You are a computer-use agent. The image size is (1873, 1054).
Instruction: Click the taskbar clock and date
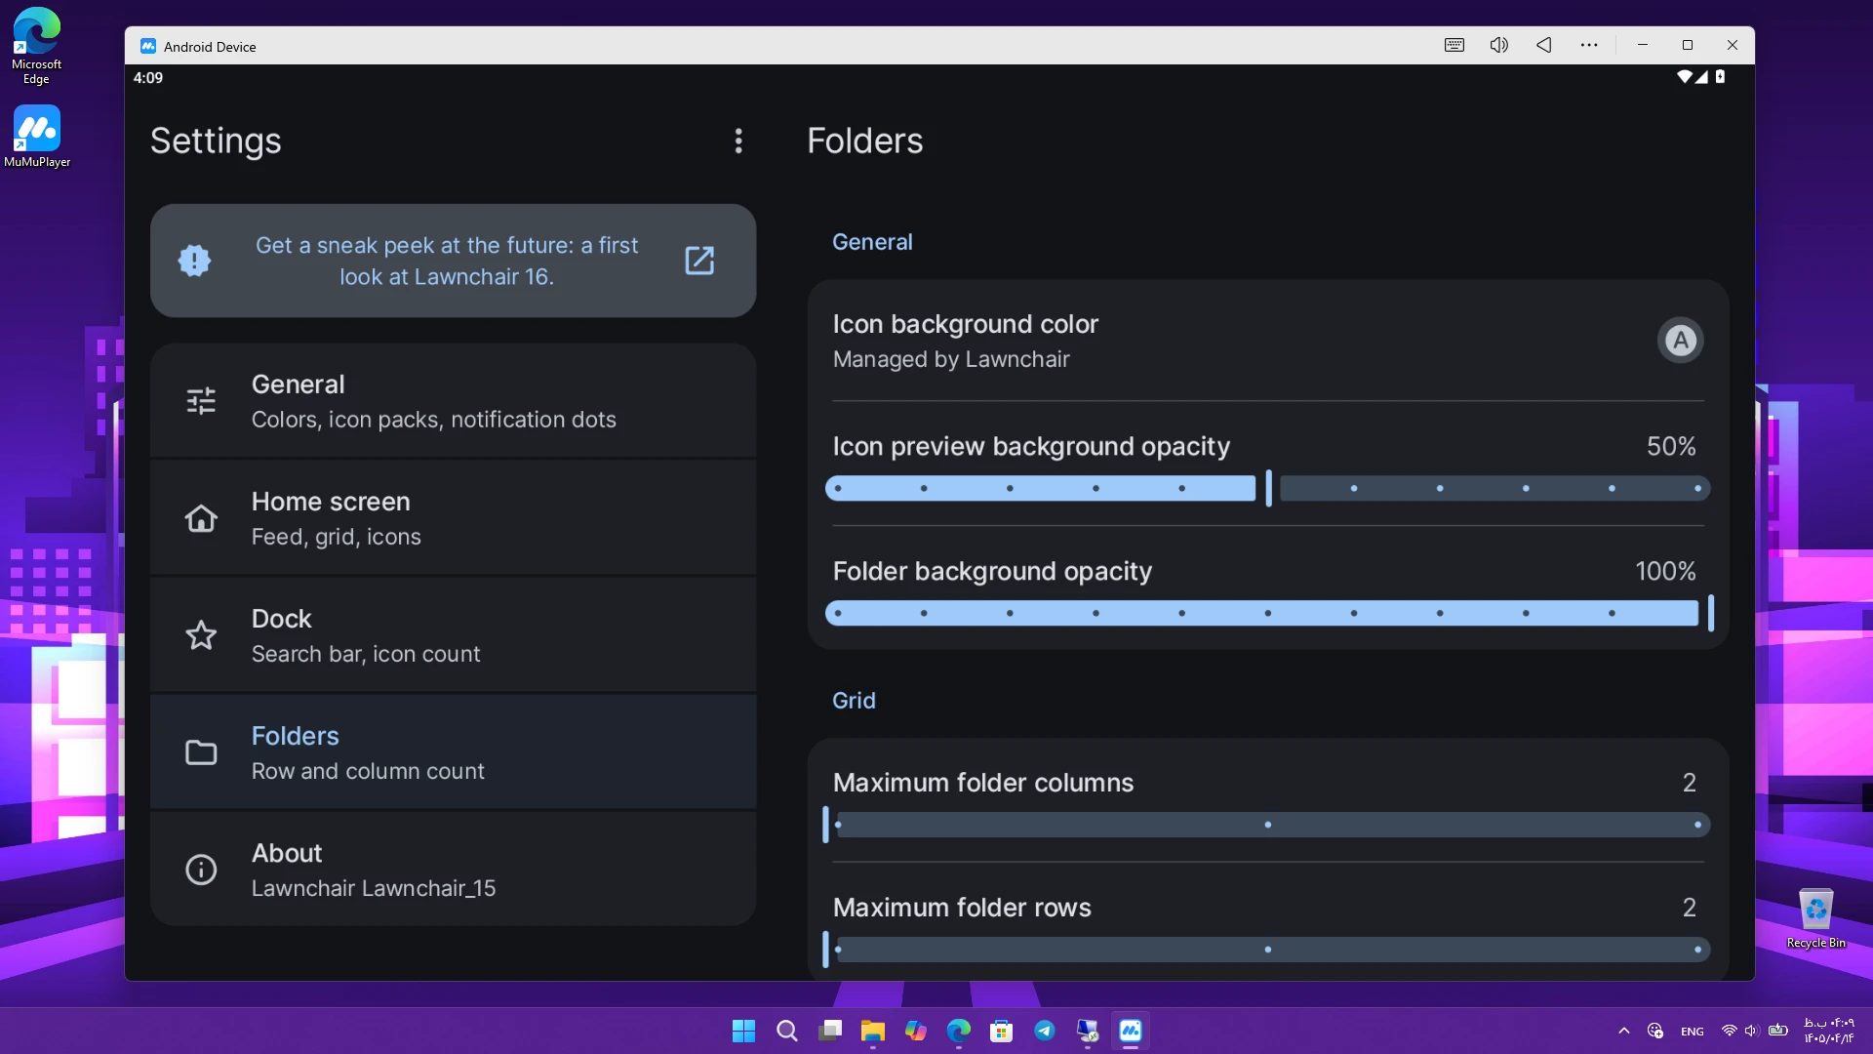1829,1031
